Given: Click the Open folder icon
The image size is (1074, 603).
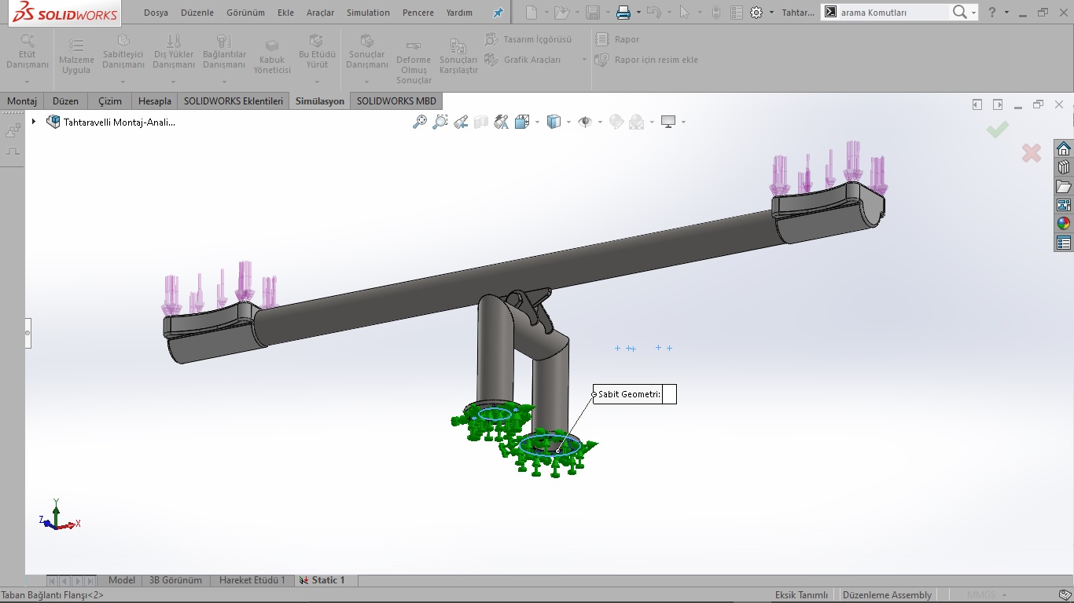Looking at the screenshot, I should pos(561,13).
